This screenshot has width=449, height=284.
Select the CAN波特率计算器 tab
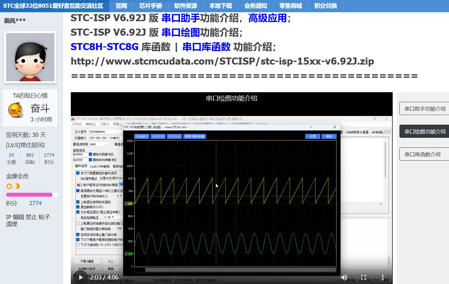357,132
